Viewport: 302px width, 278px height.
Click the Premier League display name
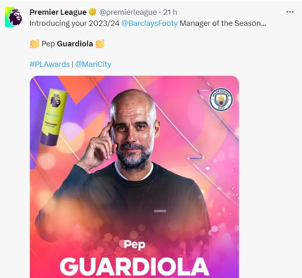coord(58,12)
